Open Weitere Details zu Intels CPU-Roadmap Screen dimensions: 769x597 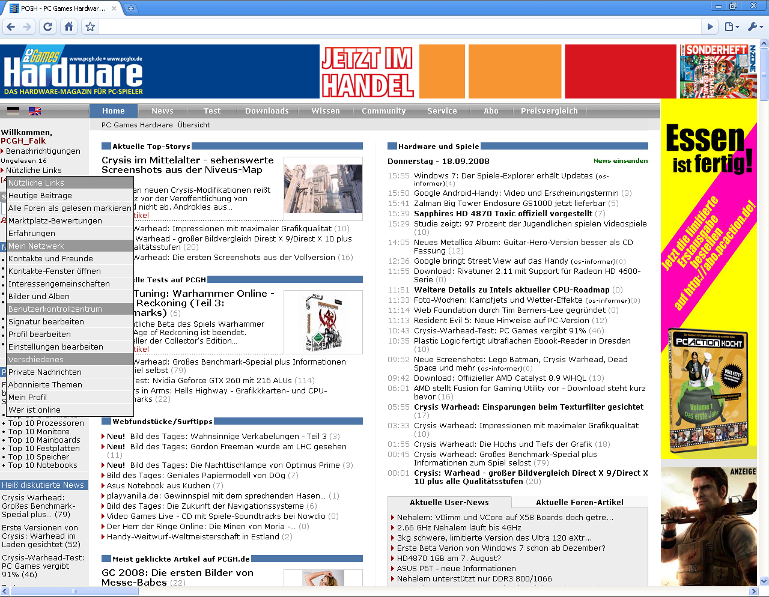pos(512,290)
